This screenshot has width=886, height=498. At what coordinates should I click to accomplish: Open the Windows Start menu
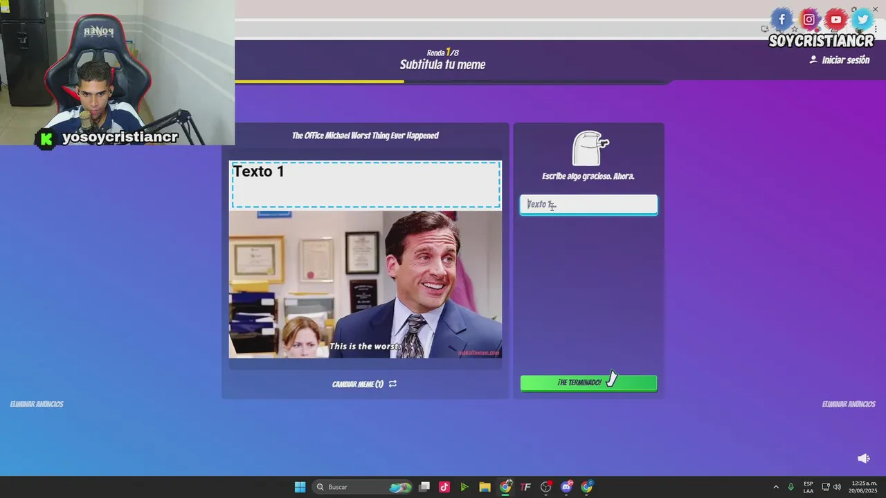click(x=300, y=487)
